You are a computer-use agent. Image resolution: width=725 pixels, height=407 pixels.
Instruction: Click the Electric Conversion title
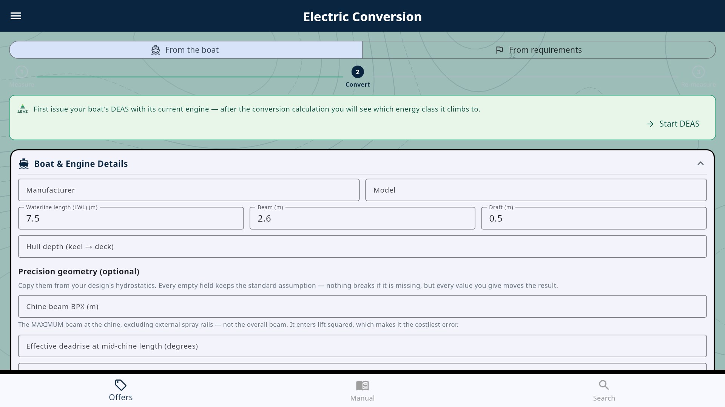coord(362,17)
